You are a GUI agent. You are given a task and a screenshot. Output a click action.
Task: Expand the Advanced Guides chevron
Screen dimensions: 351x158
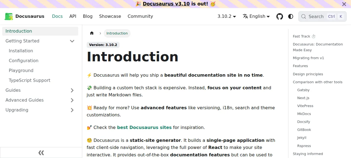pos(72,100)
